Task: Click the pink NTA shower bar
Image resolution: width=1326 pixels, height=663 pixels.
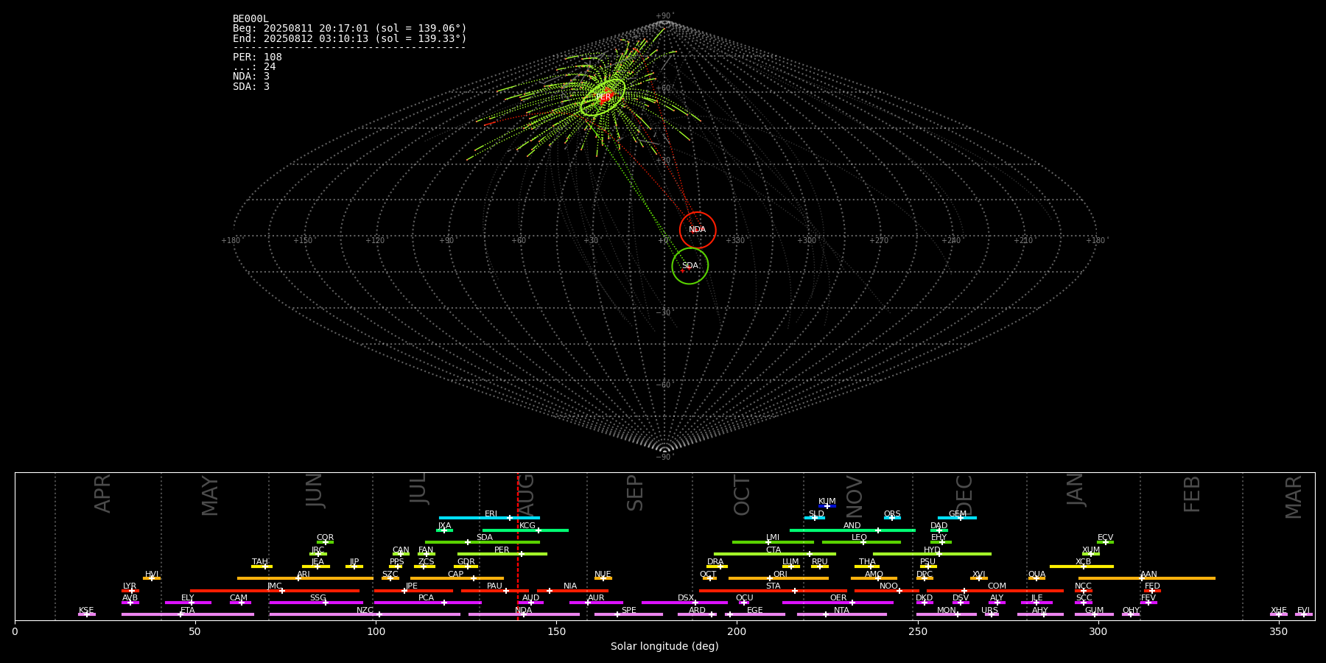Action: pyautogui.click(x=842, y=614)
